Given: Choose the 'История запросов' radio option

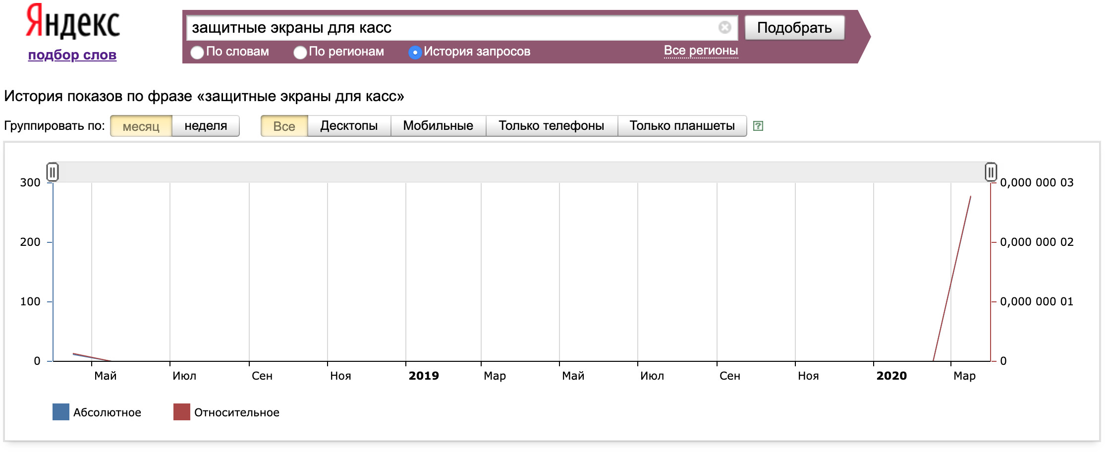Looking at the screenshot, I should (x=415, y=52).
